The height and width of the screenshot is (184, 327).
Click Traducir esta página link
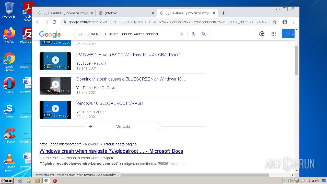point(120,144)
